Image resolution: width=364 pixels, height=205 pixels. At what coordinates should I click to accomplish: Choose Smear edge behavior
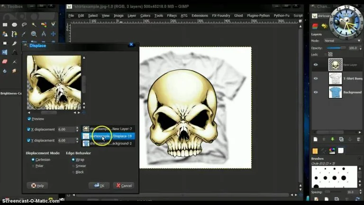pyautogui.click(x=73, y=166)
